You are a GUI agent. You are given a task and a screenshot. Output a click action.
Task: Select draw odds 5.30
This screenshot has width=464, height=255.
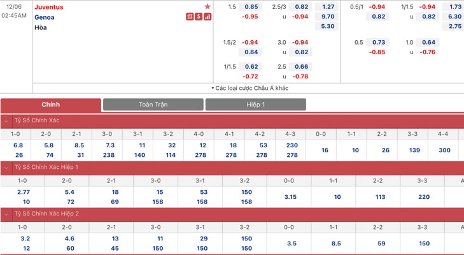coord(327,26)
